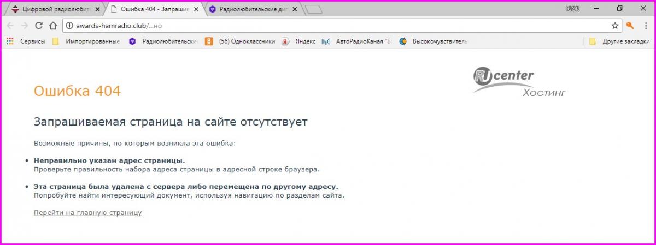Click the Forward navigation arrow

[25, 26]
